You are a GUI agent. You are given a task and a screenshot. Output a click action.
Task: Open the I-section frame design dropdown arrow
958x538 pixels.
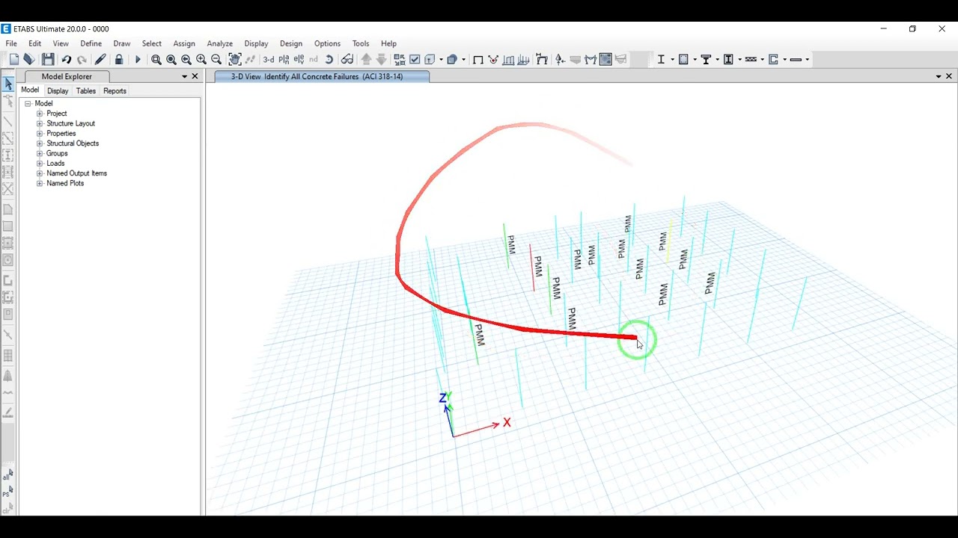point(672,60)
